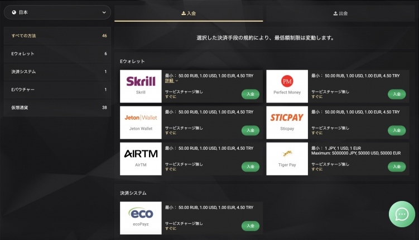Click the 決済システム section heading
This screenshot has width=419, height=240.
133,193
